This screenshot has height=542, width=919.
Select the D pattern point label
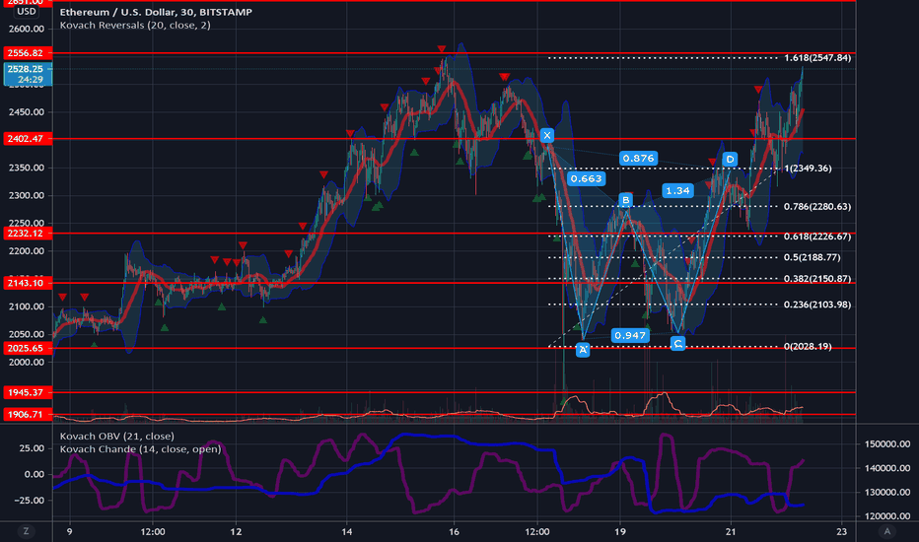[x=730, y=159]
